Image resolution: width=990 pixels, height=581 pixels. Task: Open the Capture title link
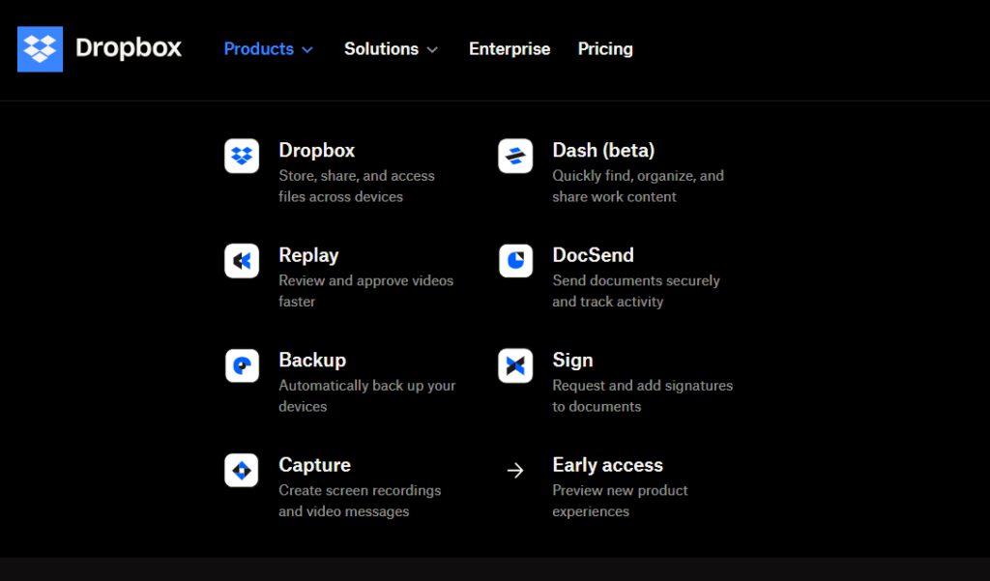point(314,465)
